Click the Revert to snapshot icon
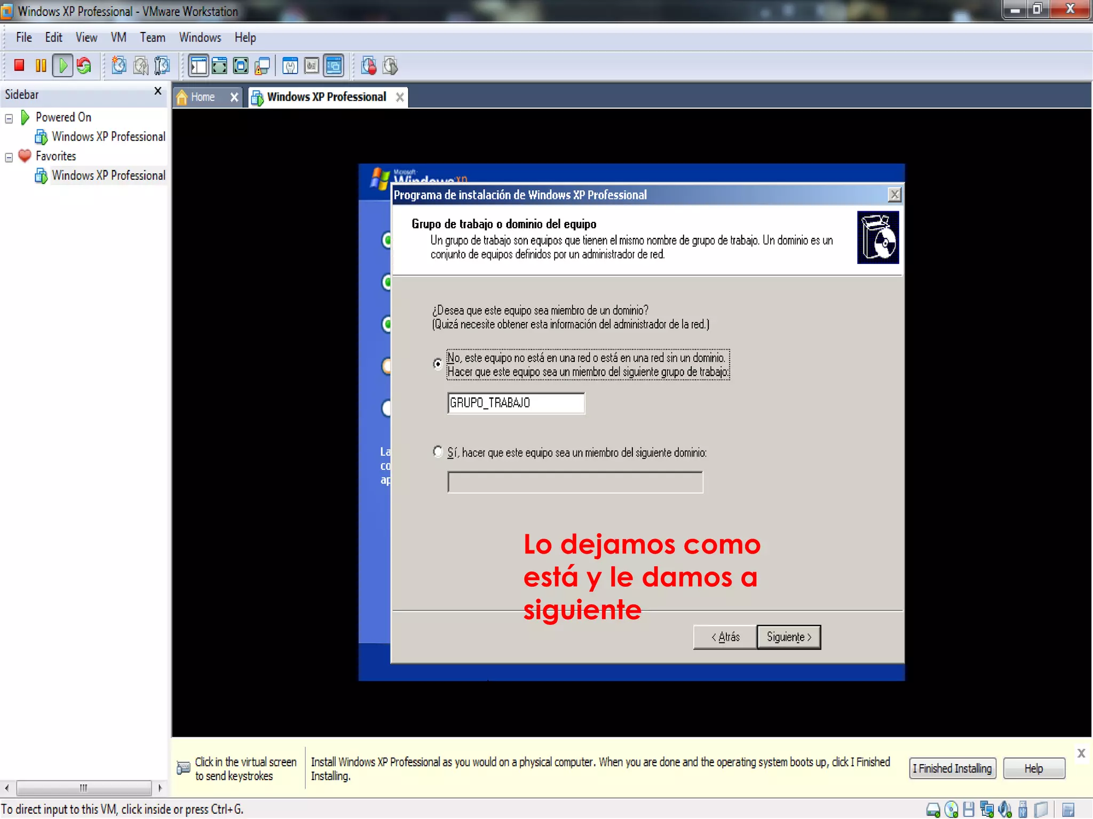1093x819 pixels. tap(140, 66)
